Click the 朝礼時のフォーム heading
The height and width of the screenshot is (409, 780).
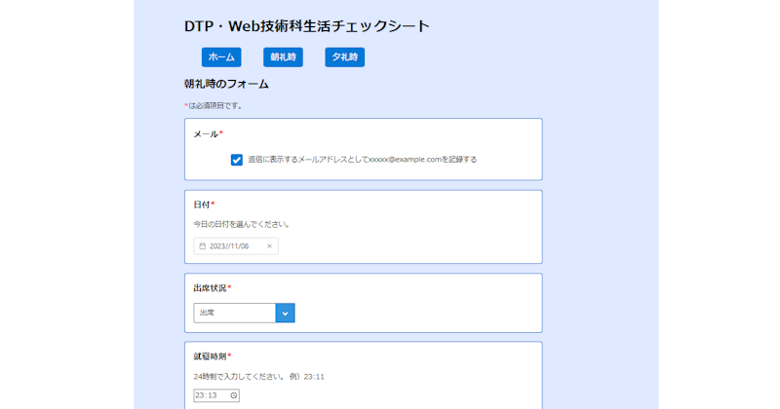pyautogui.click(x=226, y=84)
